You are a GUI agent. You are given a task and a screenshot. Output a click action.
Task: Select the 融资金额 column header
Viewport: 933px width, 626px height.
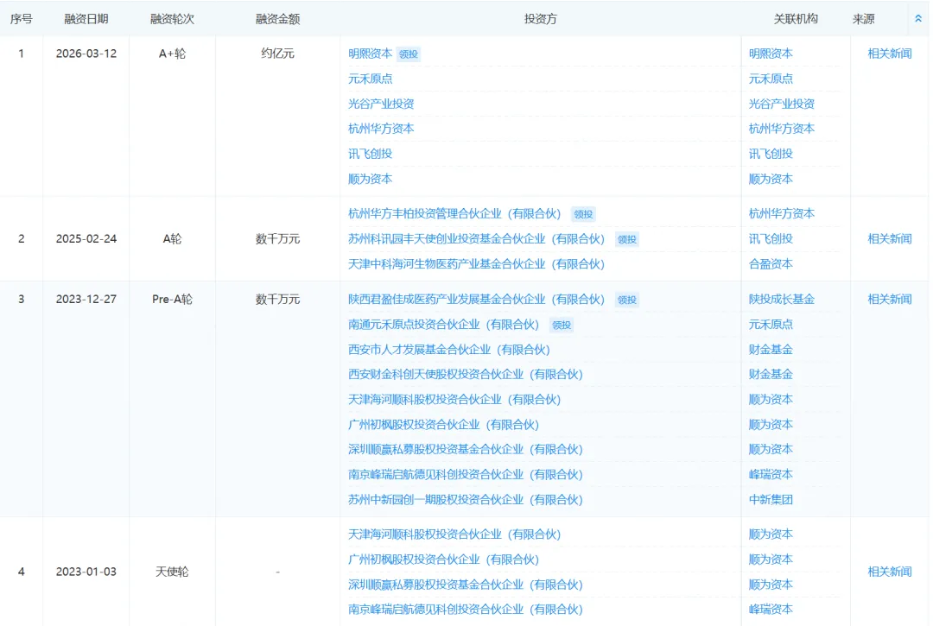277,19
